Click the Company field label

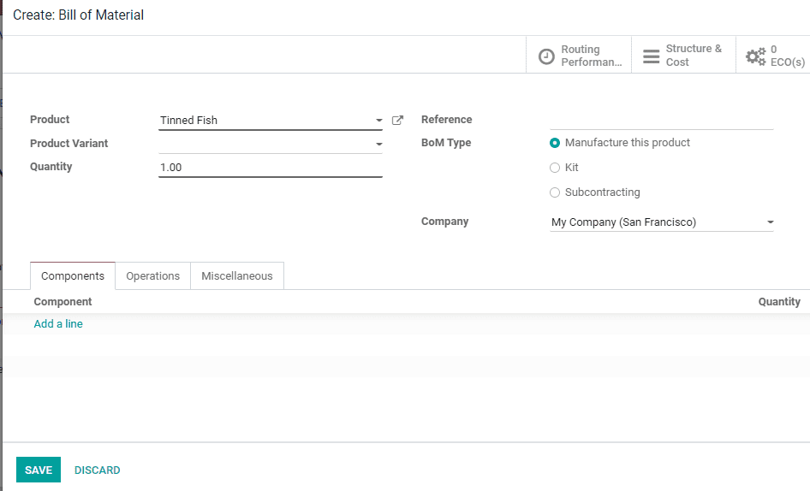pyautogui.click(x=444, y=221)
